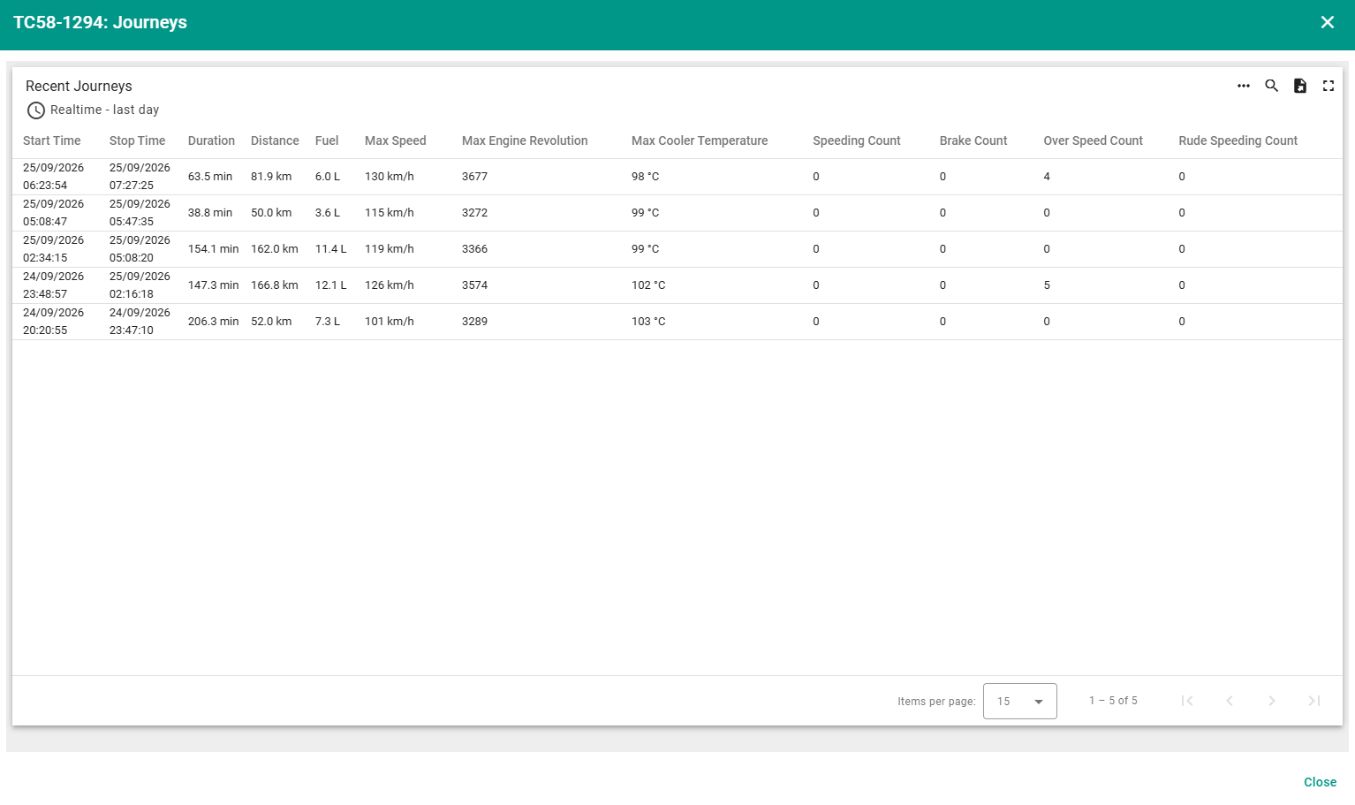1355x805 pixels.
Task: Go to first page of journeys
Action: tap(1187, 701)
